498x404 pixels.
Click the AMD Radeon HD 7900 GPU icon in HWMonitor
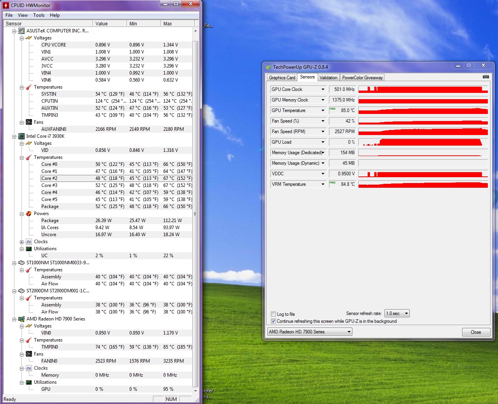pyautogui.click(x=21, y=319)
